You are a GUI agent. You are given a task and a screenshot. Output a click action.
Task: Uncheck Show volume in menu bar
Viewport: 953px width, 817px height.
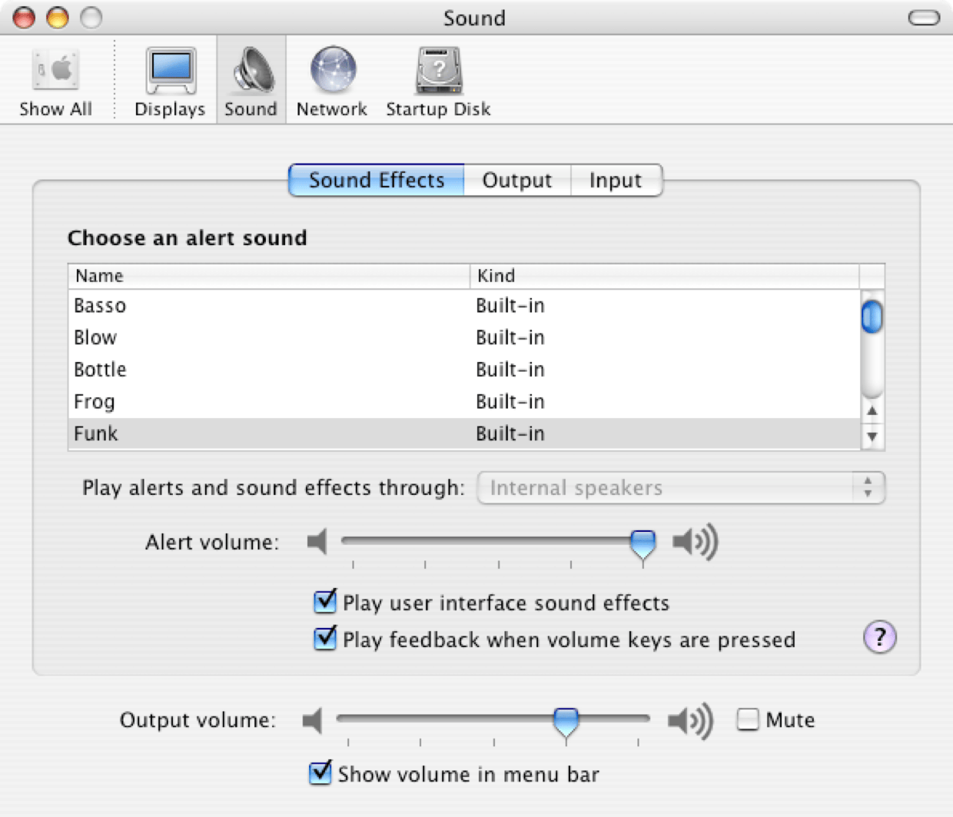coord(320,772)
